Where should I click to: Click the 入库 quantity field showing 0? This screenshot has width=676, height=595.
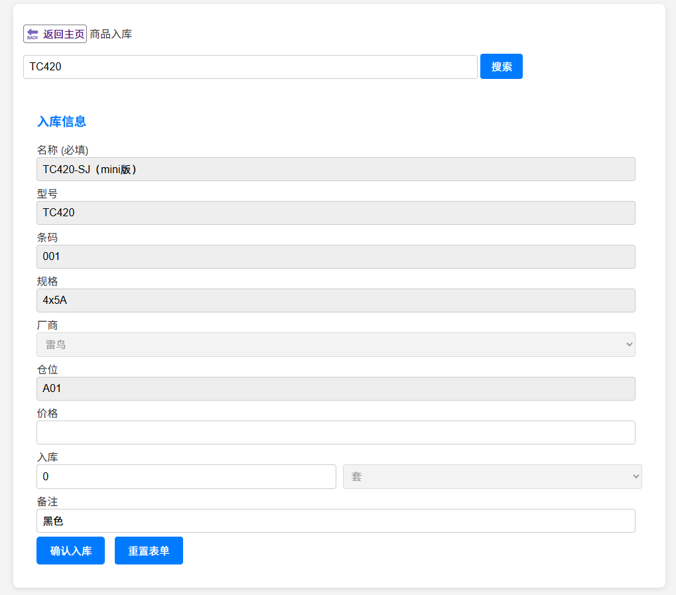coord(186,476)
